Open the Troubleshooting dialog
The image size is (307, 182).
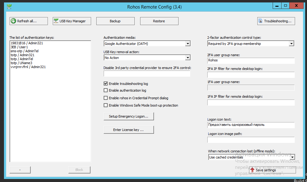pyautogui.click(x=276, y=21)
